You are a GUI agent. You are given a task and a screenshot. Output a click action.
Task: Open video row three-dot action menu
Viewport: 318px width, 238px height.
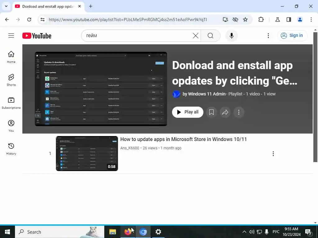point(273,154)
